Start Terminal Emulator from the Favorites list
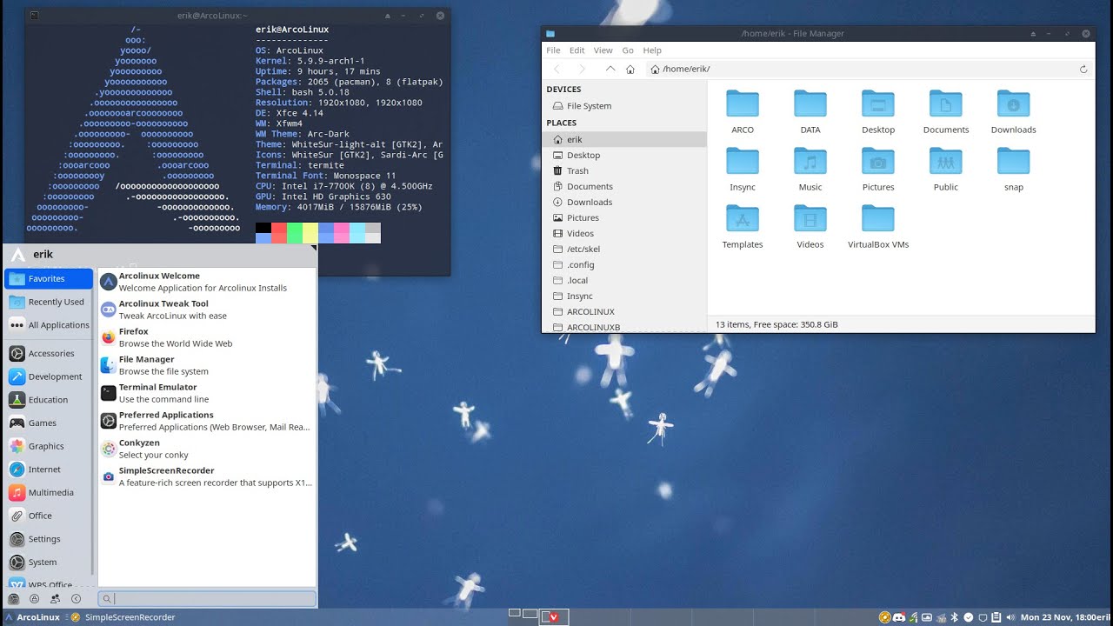The image size is (1113, 626). (206, 393)
